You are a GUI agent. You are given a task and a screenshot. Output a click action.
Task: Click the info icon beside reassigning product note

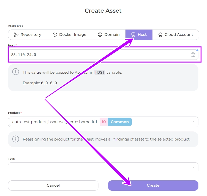click(x=16, y=139)
